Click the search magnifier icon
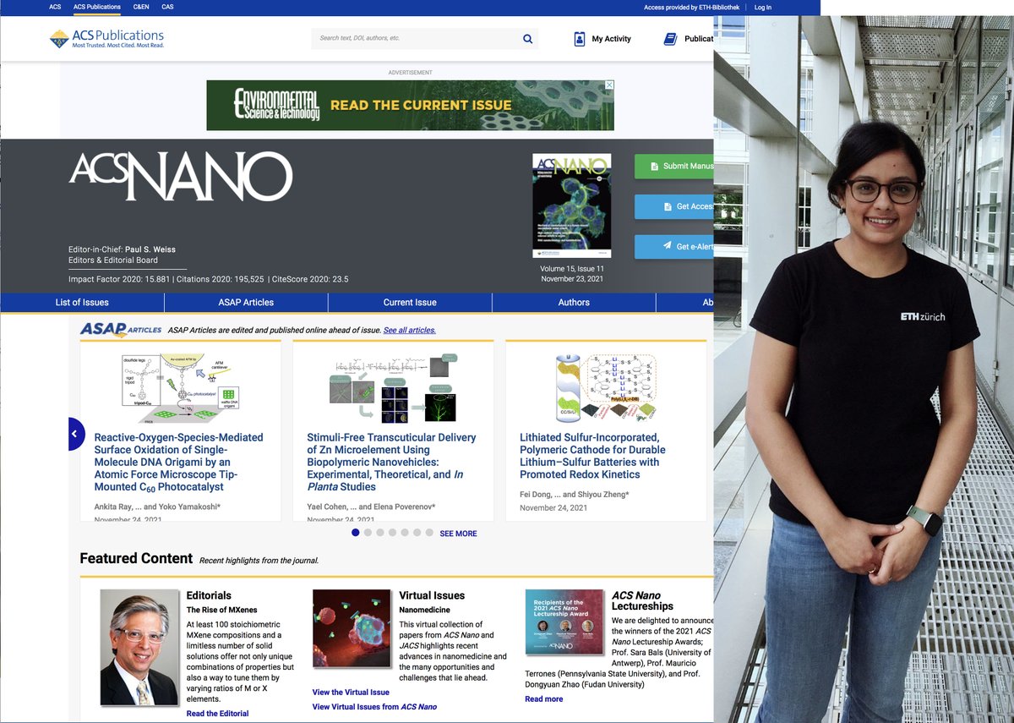Screen dimensions: 1014x723 point(527,39)
